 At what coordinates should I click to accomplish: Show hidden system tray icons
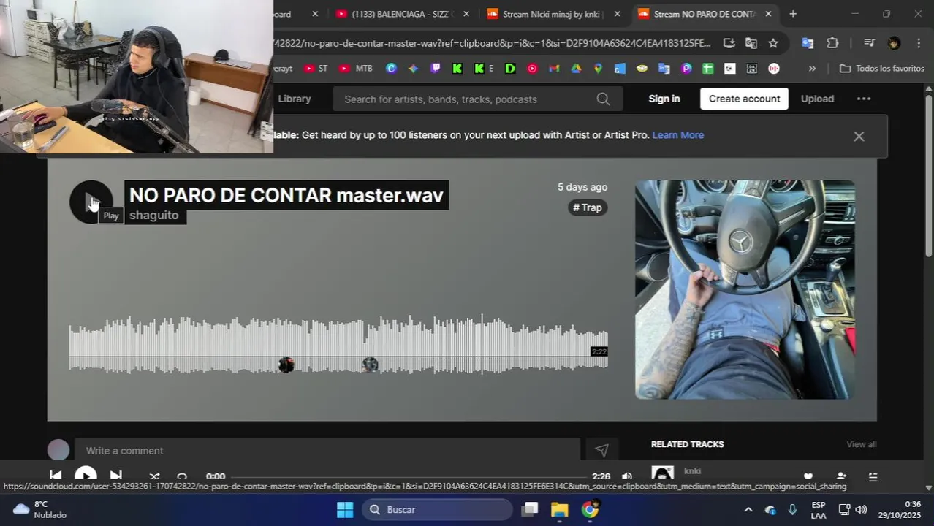748,509
